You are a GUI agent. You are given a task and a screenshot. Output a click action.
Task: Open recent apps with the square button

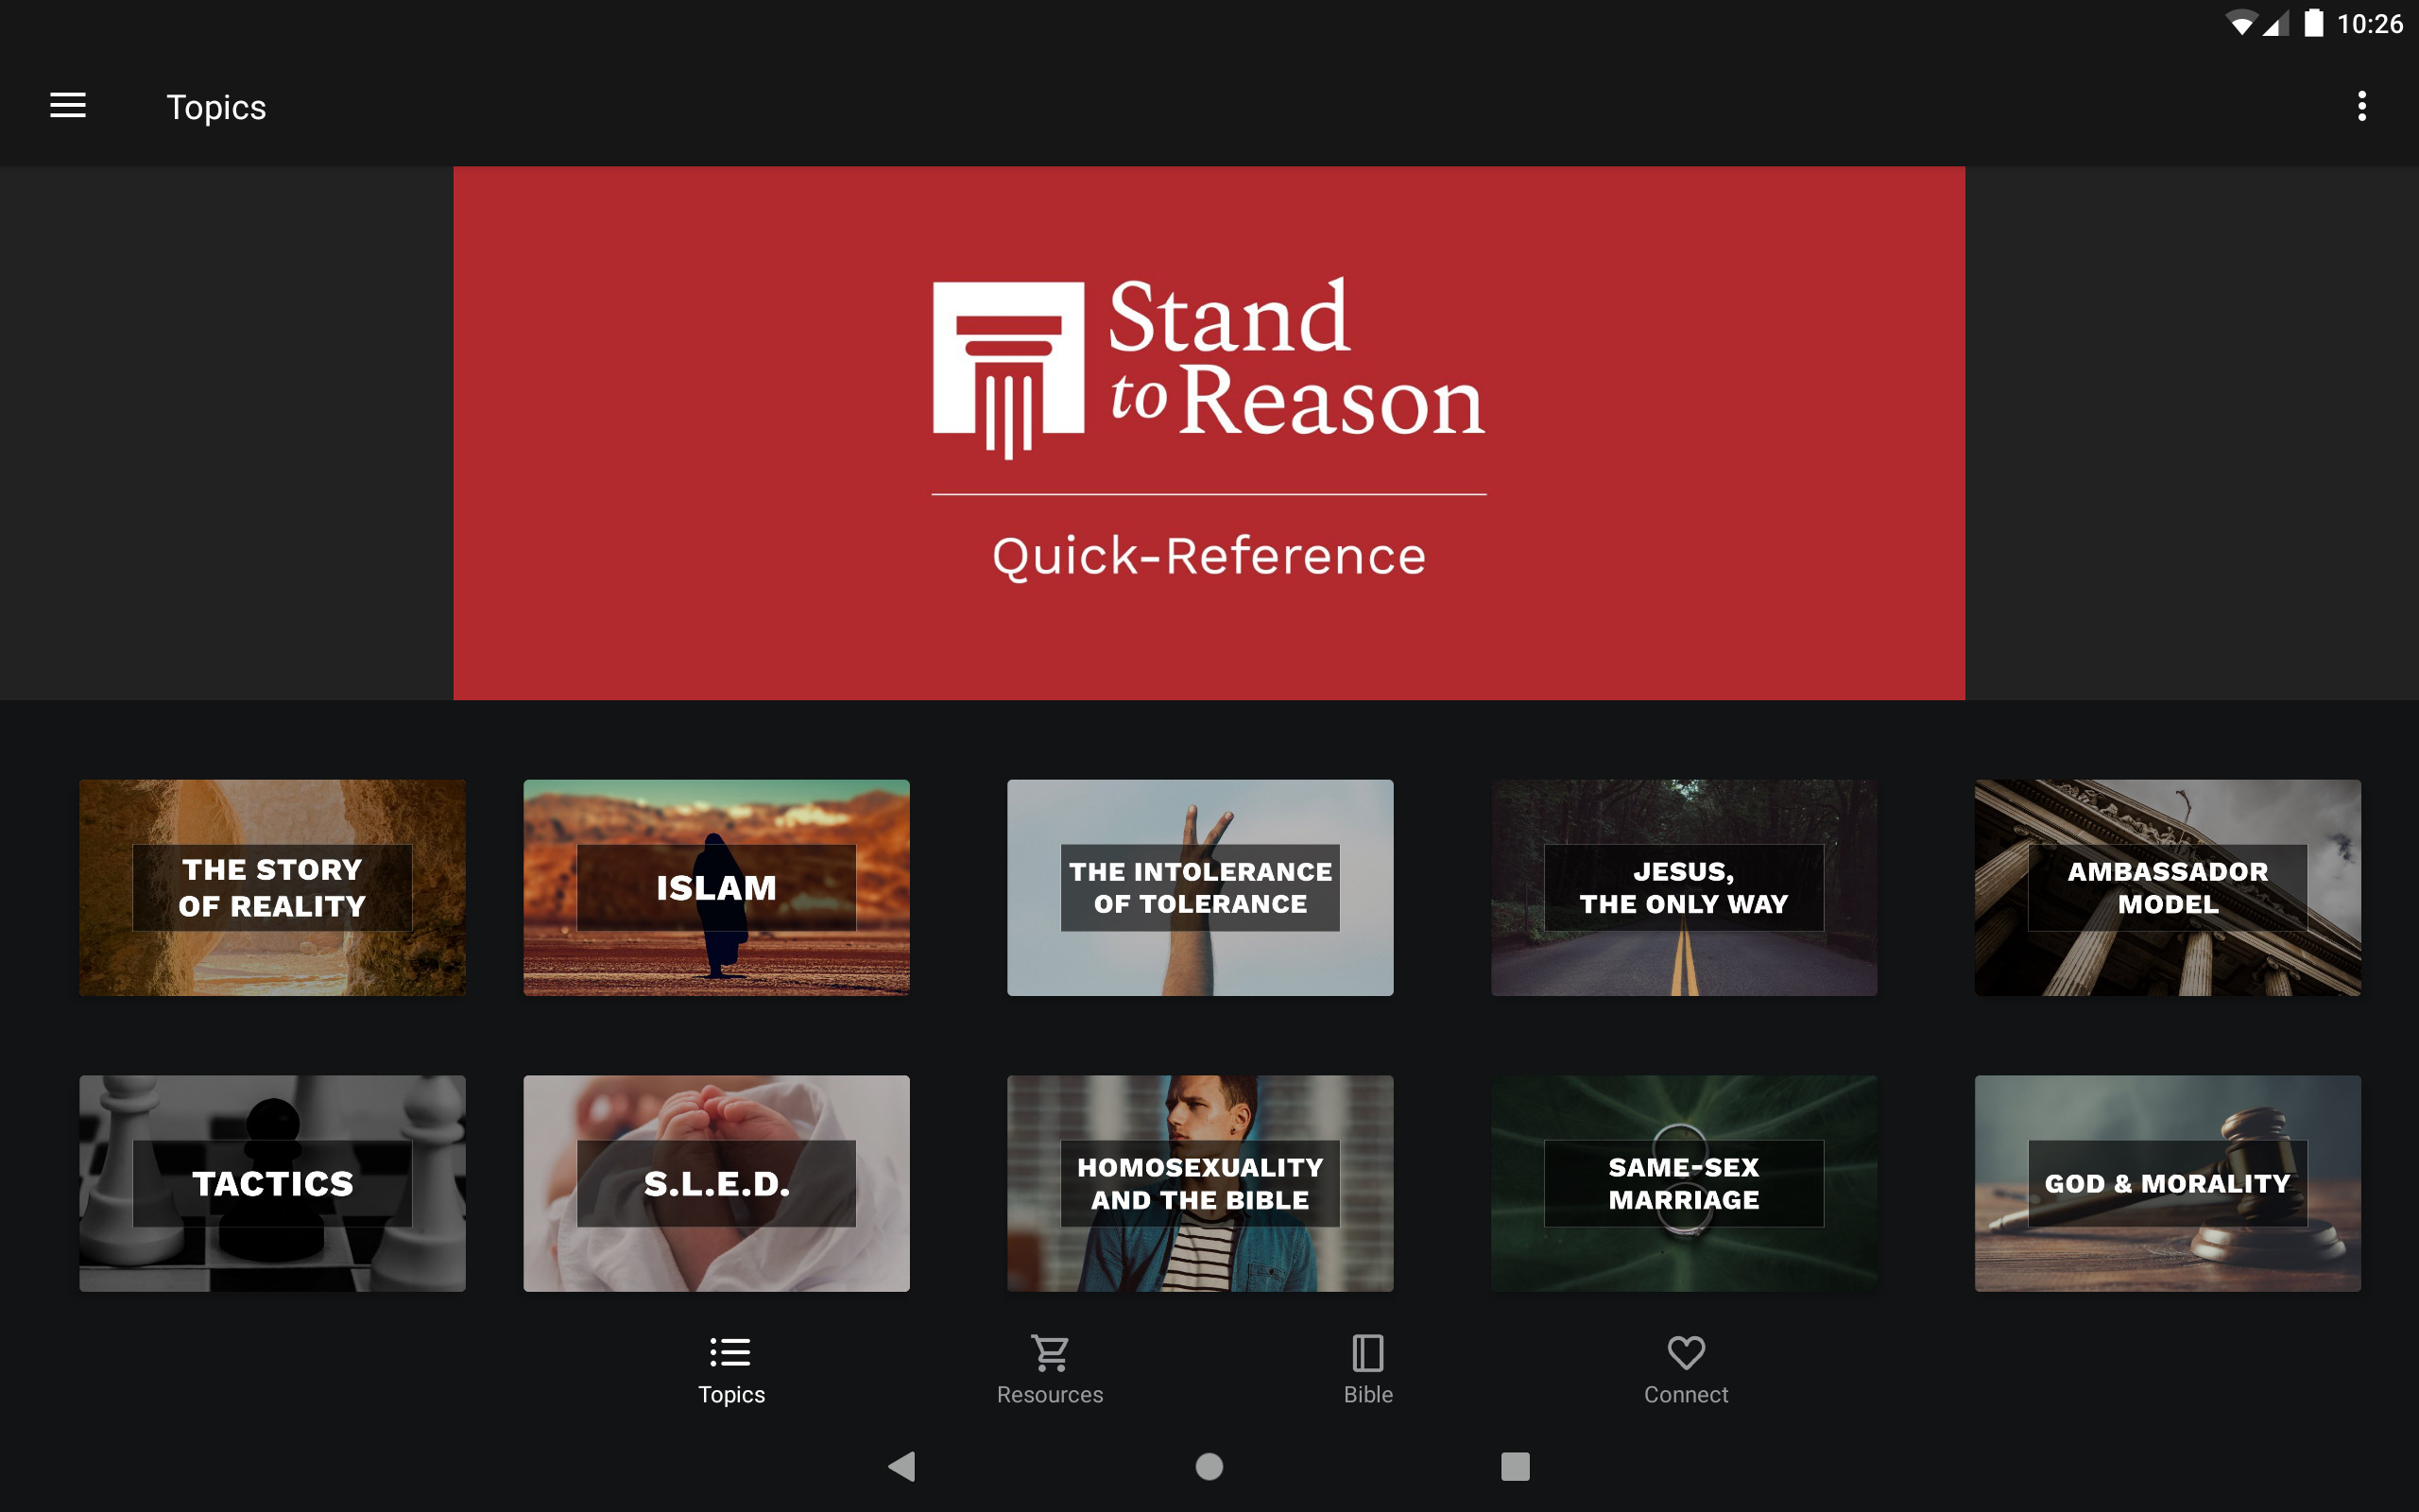point(1514,1466)
